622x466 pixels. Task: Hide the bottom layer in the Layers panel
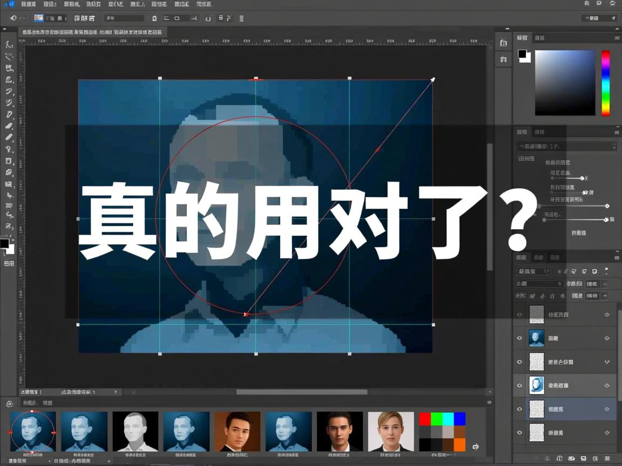point(519,433)
